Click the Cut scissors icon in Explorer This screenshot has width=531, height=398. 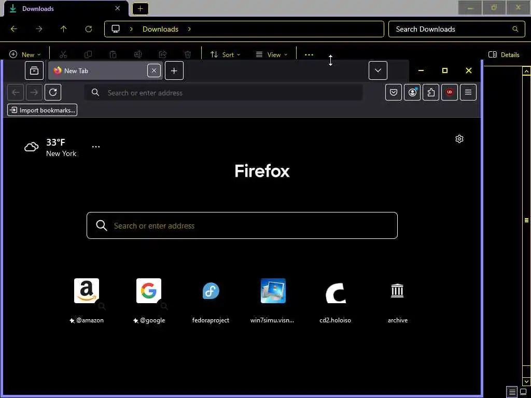pyautogui.click(x=63, y=54)
